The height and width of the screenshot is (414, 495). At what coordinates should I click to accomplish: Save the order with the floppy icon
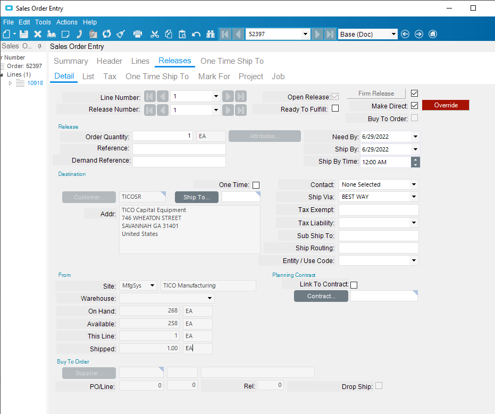24,34
